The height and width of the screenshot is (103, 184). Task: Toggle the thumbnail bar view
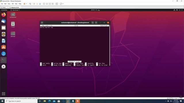[47, 4]
